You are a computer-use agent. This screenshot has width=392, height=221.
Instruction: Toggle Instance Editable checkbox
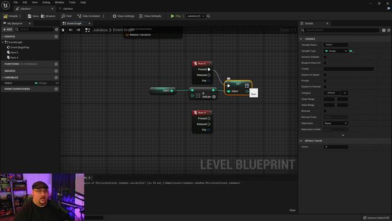[x=325, y=57]
